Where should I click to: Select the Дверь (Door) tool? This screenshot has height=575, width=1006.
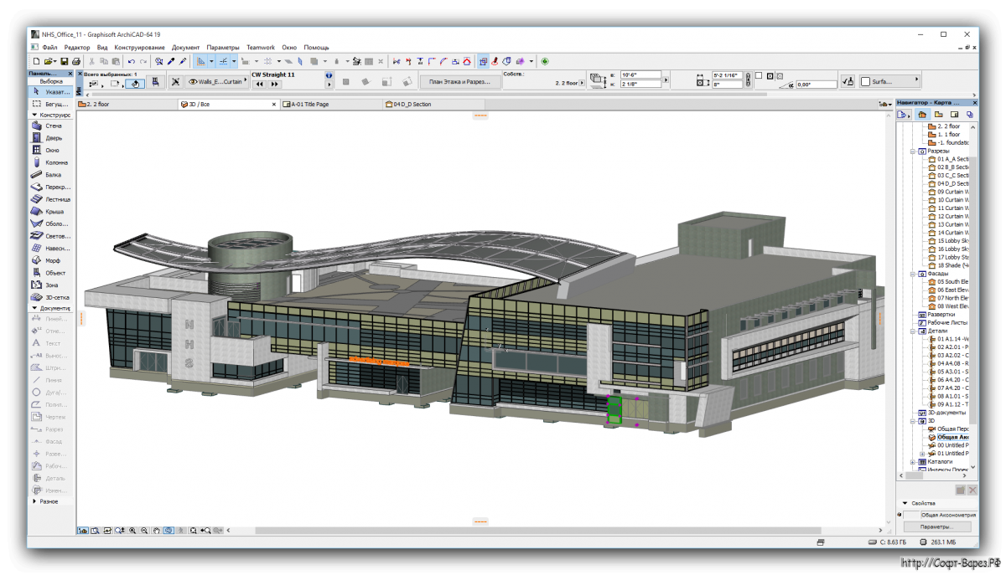[x=52, y=138]
